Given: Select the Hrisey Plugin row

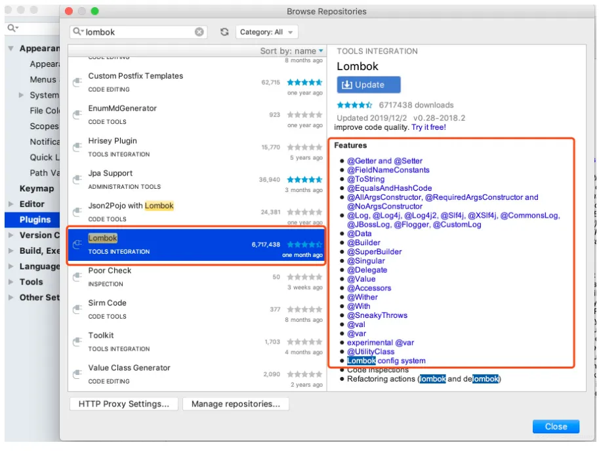Looking at the screenshot, I should click(196, 147).
